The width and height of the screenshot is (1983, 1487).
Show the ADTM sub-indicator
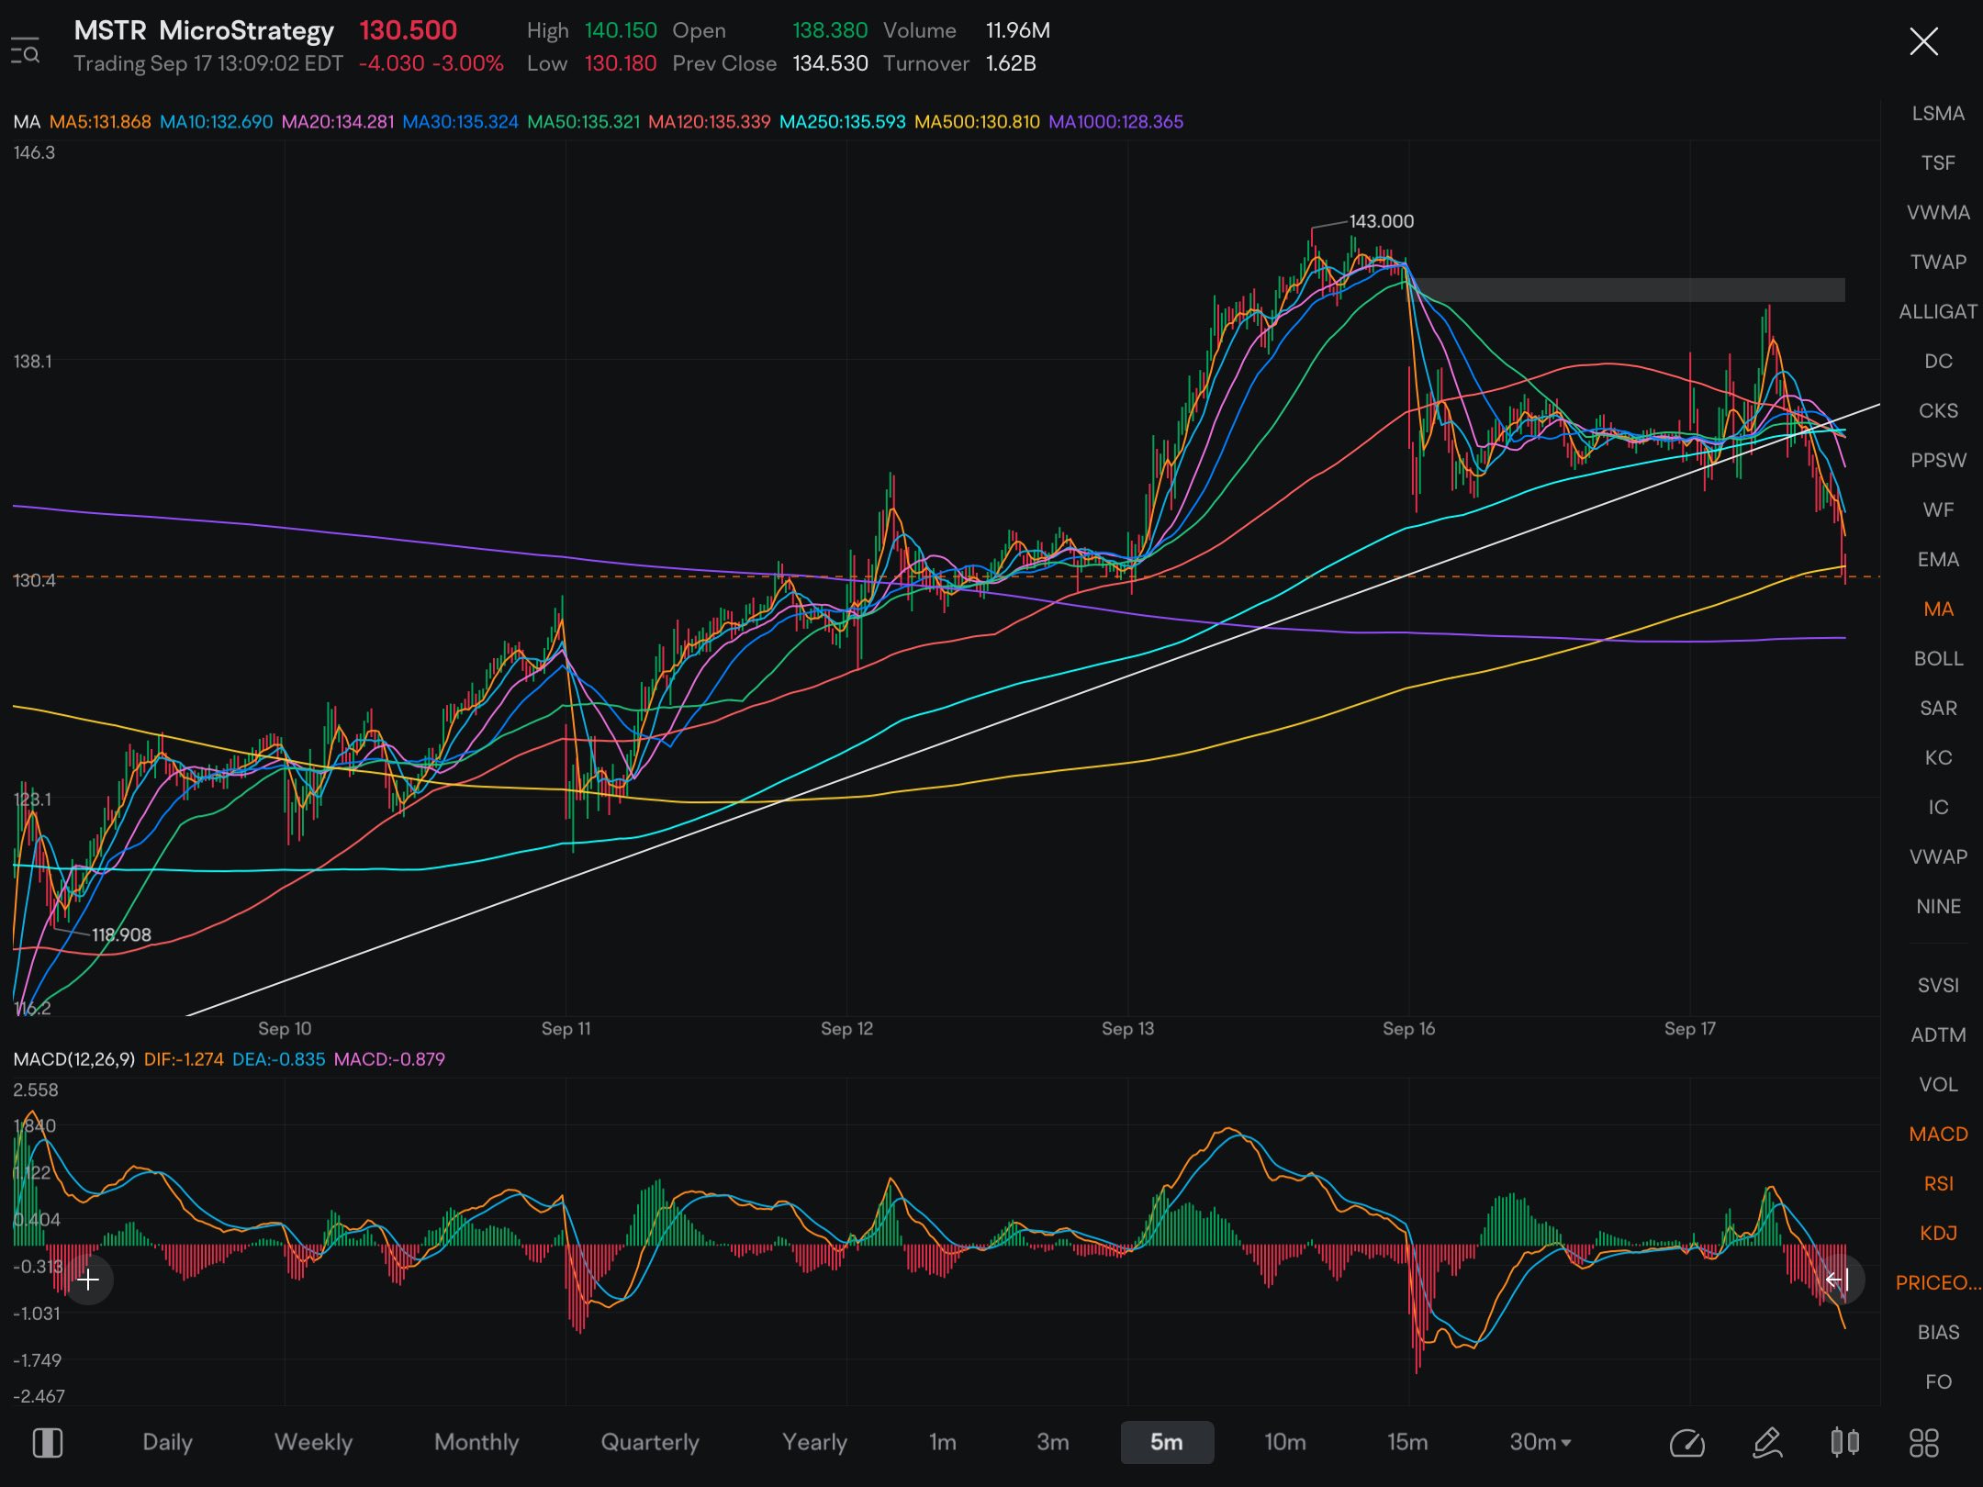(1938, 1035)
